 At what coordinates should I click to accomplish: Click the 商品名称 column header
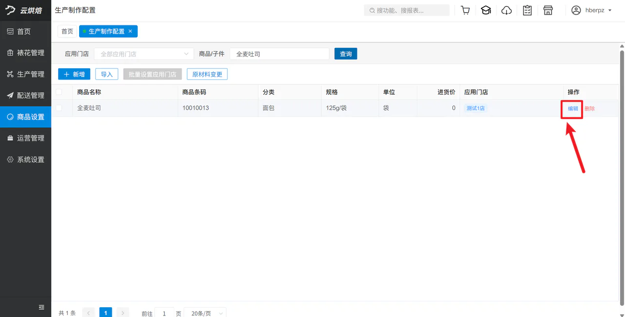tap(89, 92)
